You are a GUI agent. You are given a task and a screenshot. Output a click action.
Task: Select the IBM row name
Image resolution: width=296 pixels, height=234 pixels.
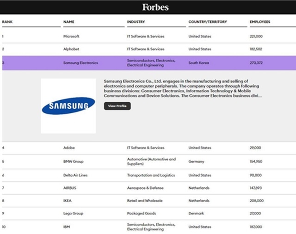[67, 227]
